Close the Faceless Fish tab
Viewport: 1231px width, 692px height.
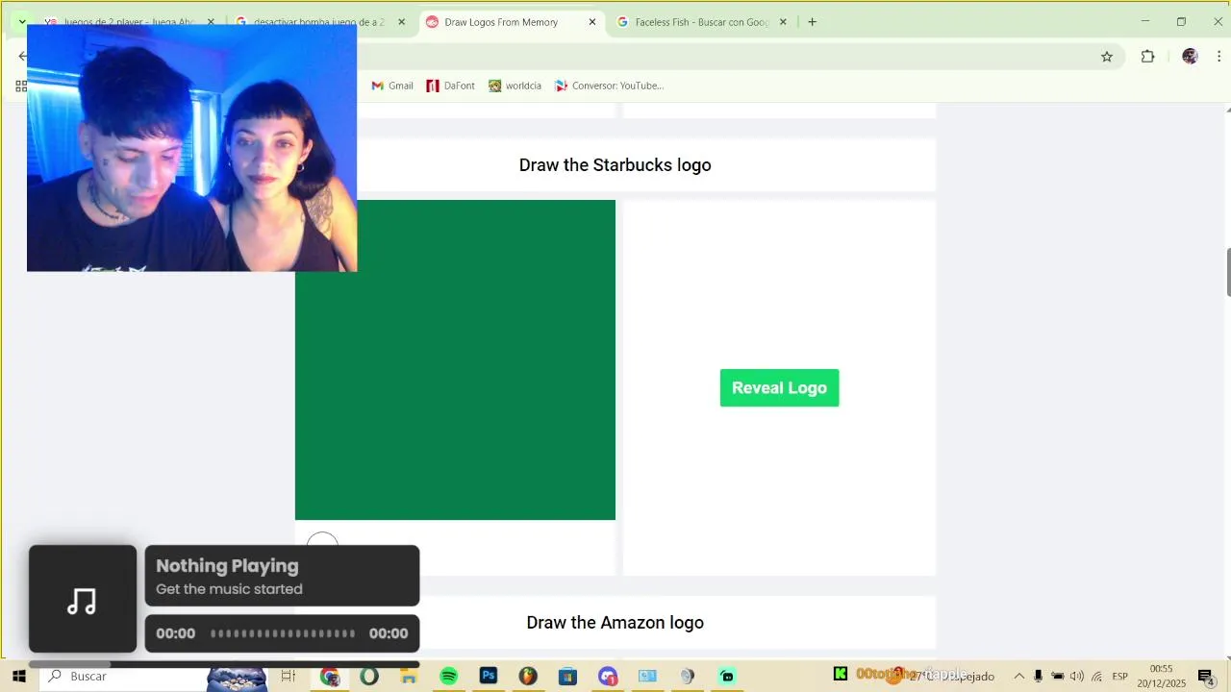point(783,22)
